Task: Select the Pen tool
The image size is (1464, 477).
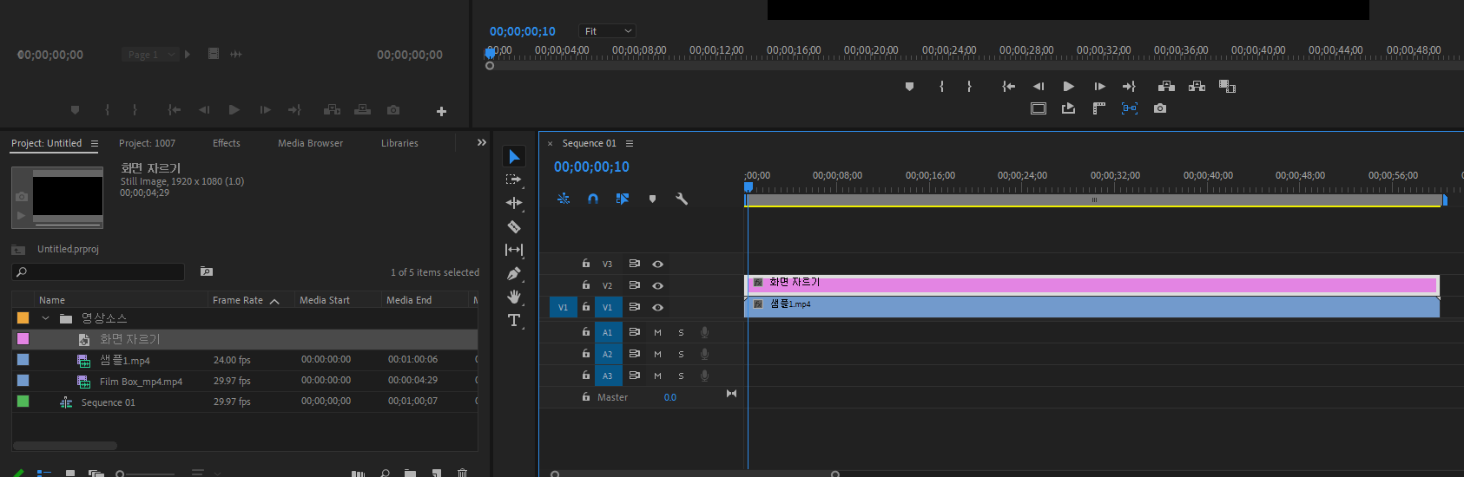Action: click(514, 273)
